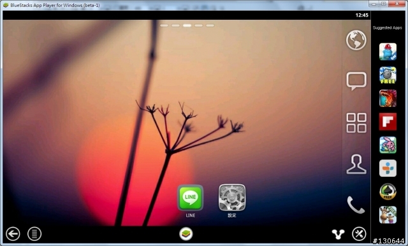Viewport: 408px width, 246px height.
Task: Open the Flipboard suggested app
Action: click(388, 121)
